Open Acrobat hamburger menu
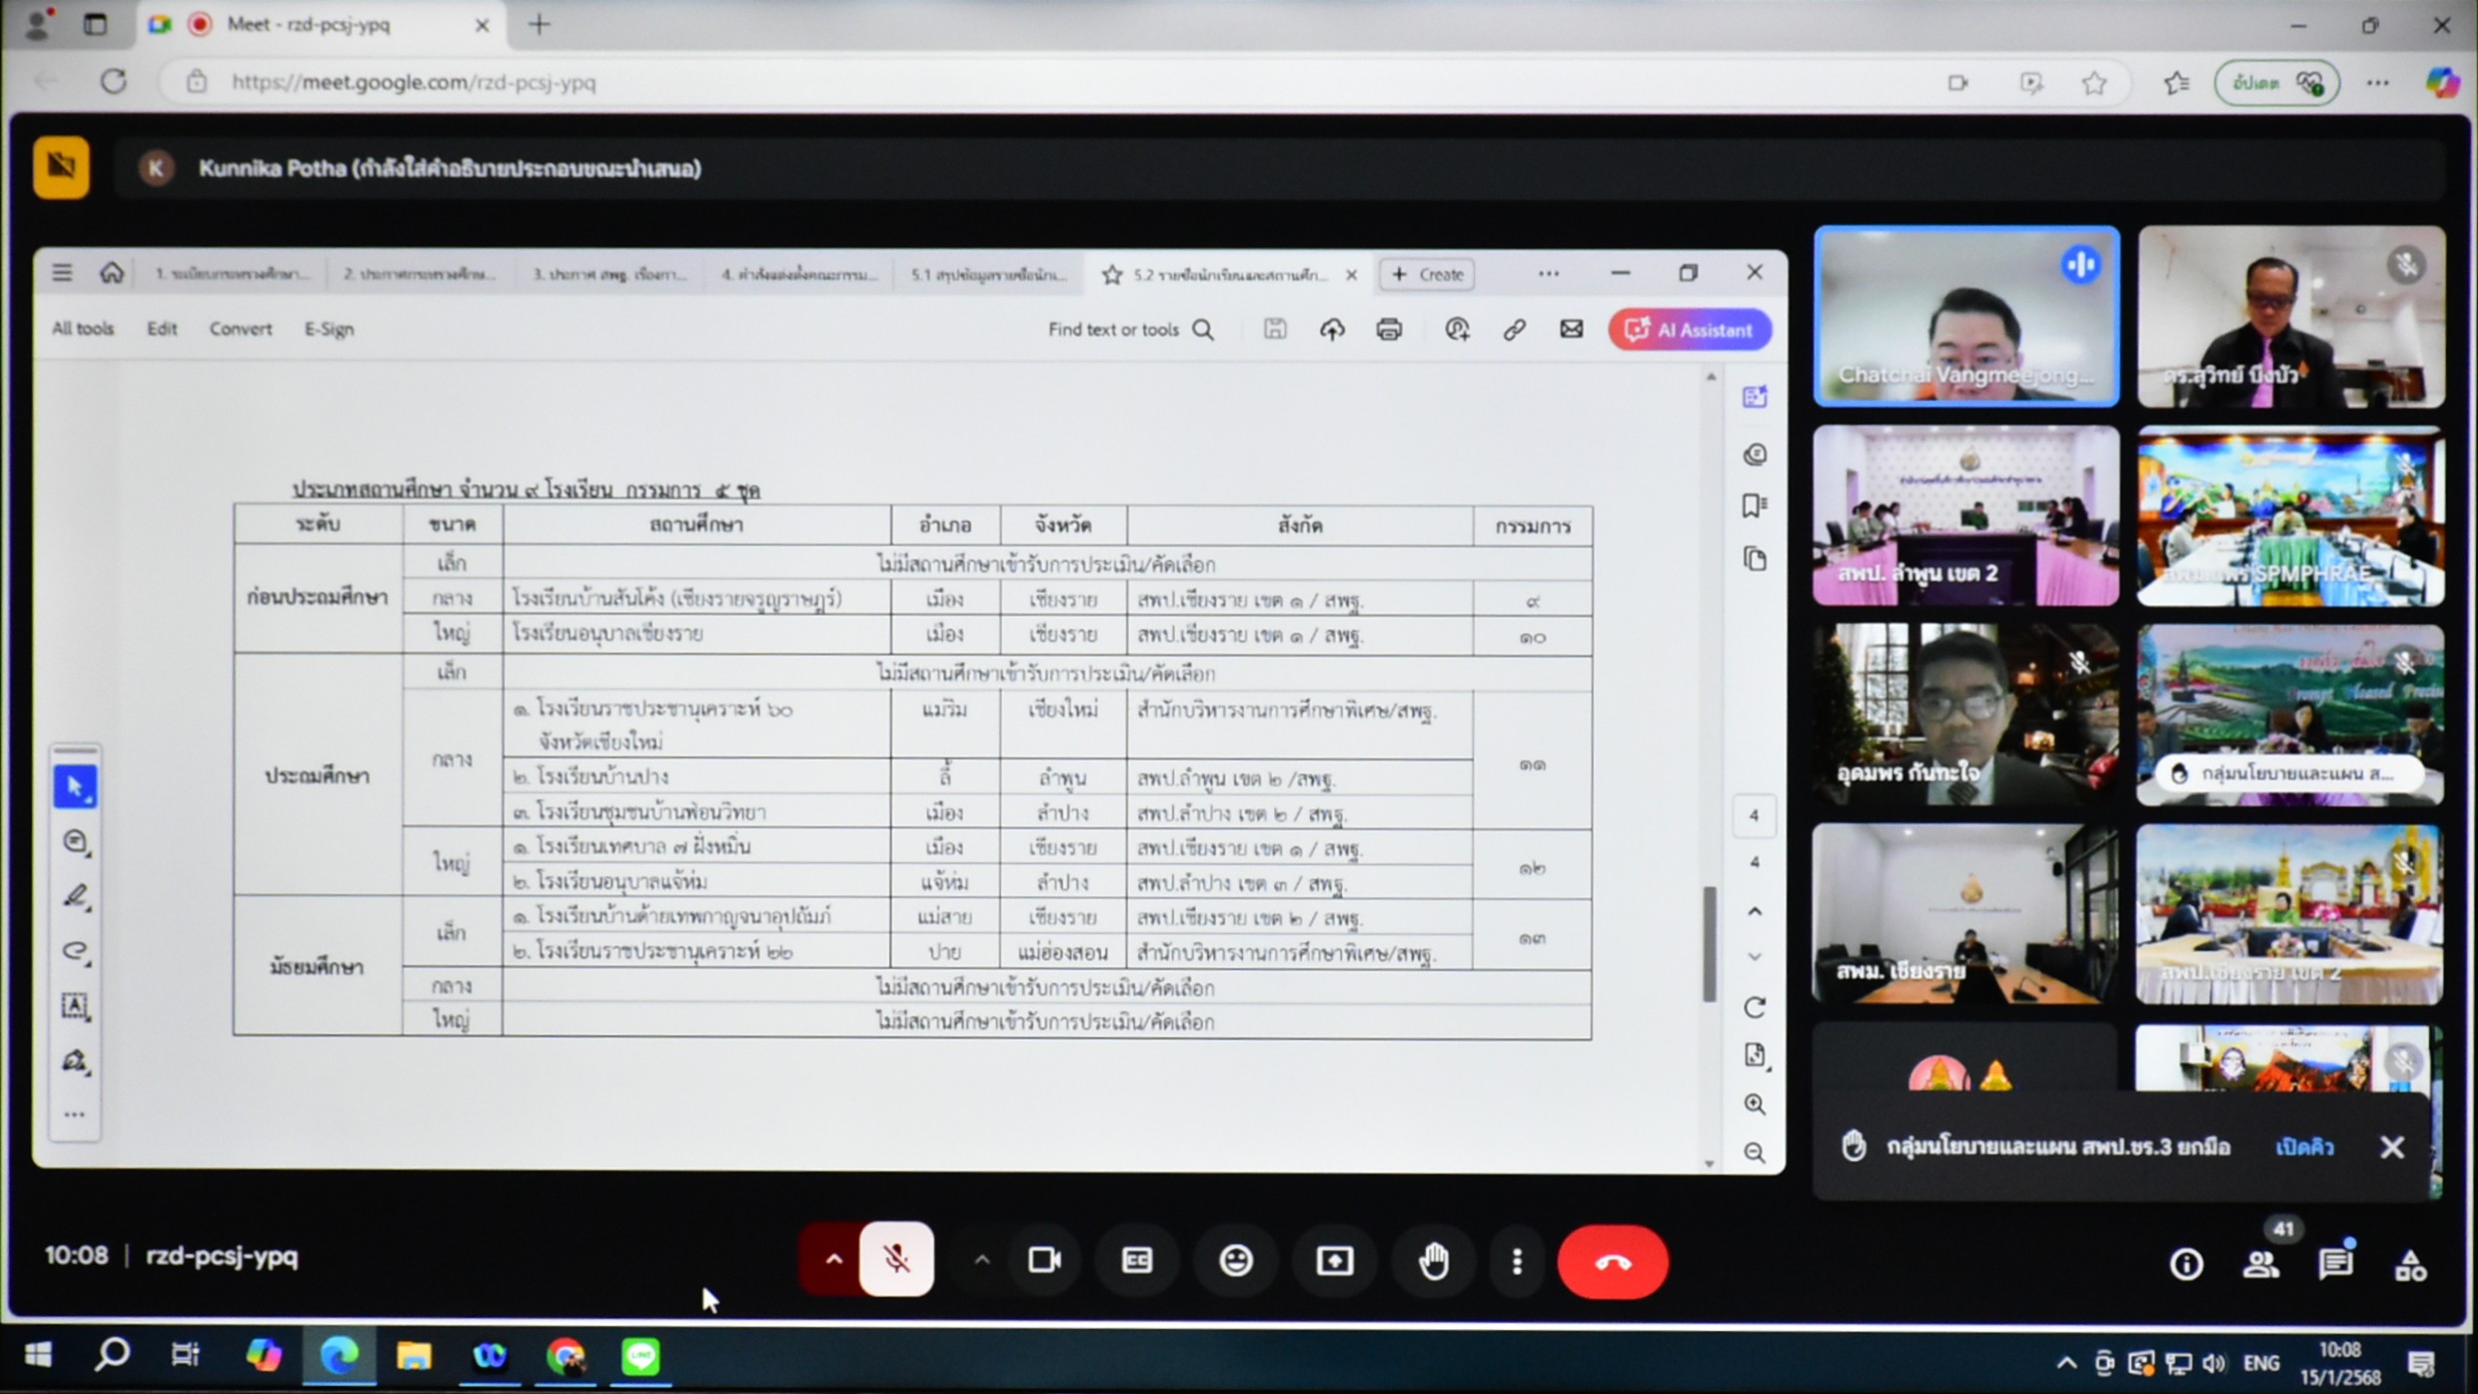 point(62,273)
